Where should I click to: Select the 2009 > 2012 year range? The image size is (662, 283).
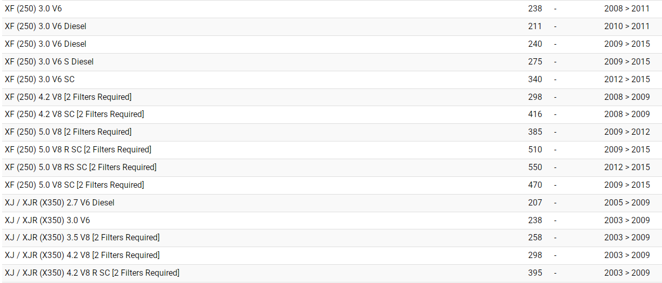(x=627, y=132)
